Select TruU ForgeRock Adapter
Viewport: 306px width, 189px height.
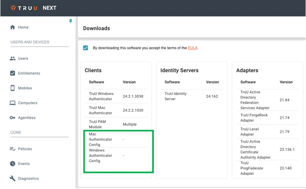[254, 118]
